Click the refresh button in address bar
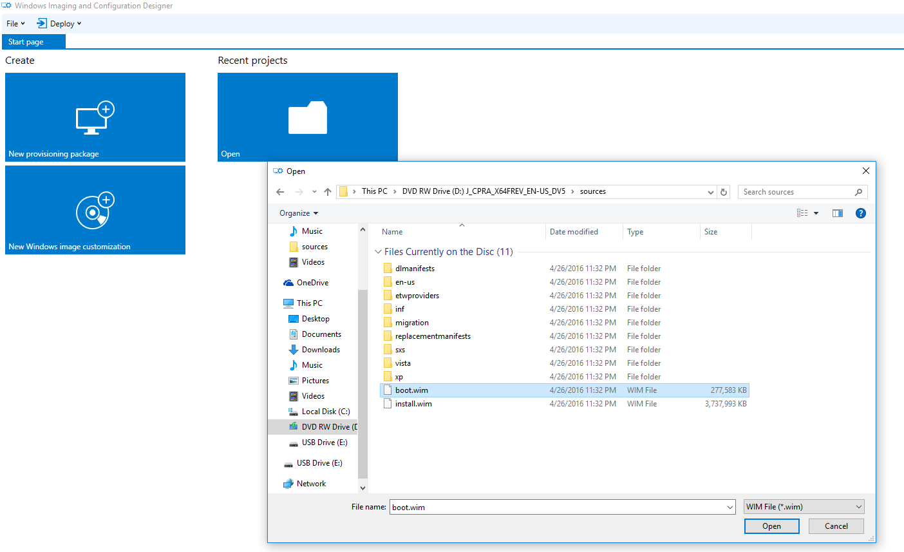The height and width of the screenshot is (552, 904). pyautogui.click(x=724, y=192)
